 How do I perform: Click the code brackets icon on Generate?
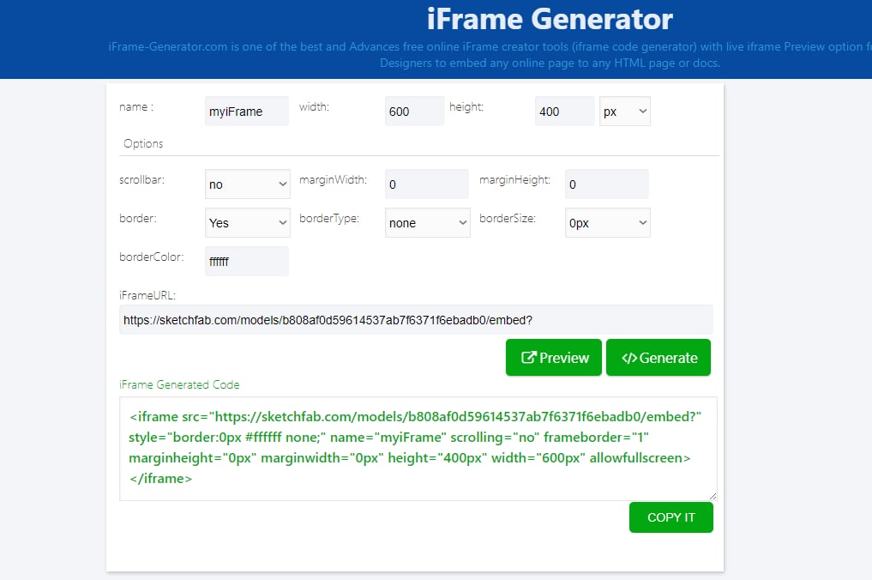629,358
